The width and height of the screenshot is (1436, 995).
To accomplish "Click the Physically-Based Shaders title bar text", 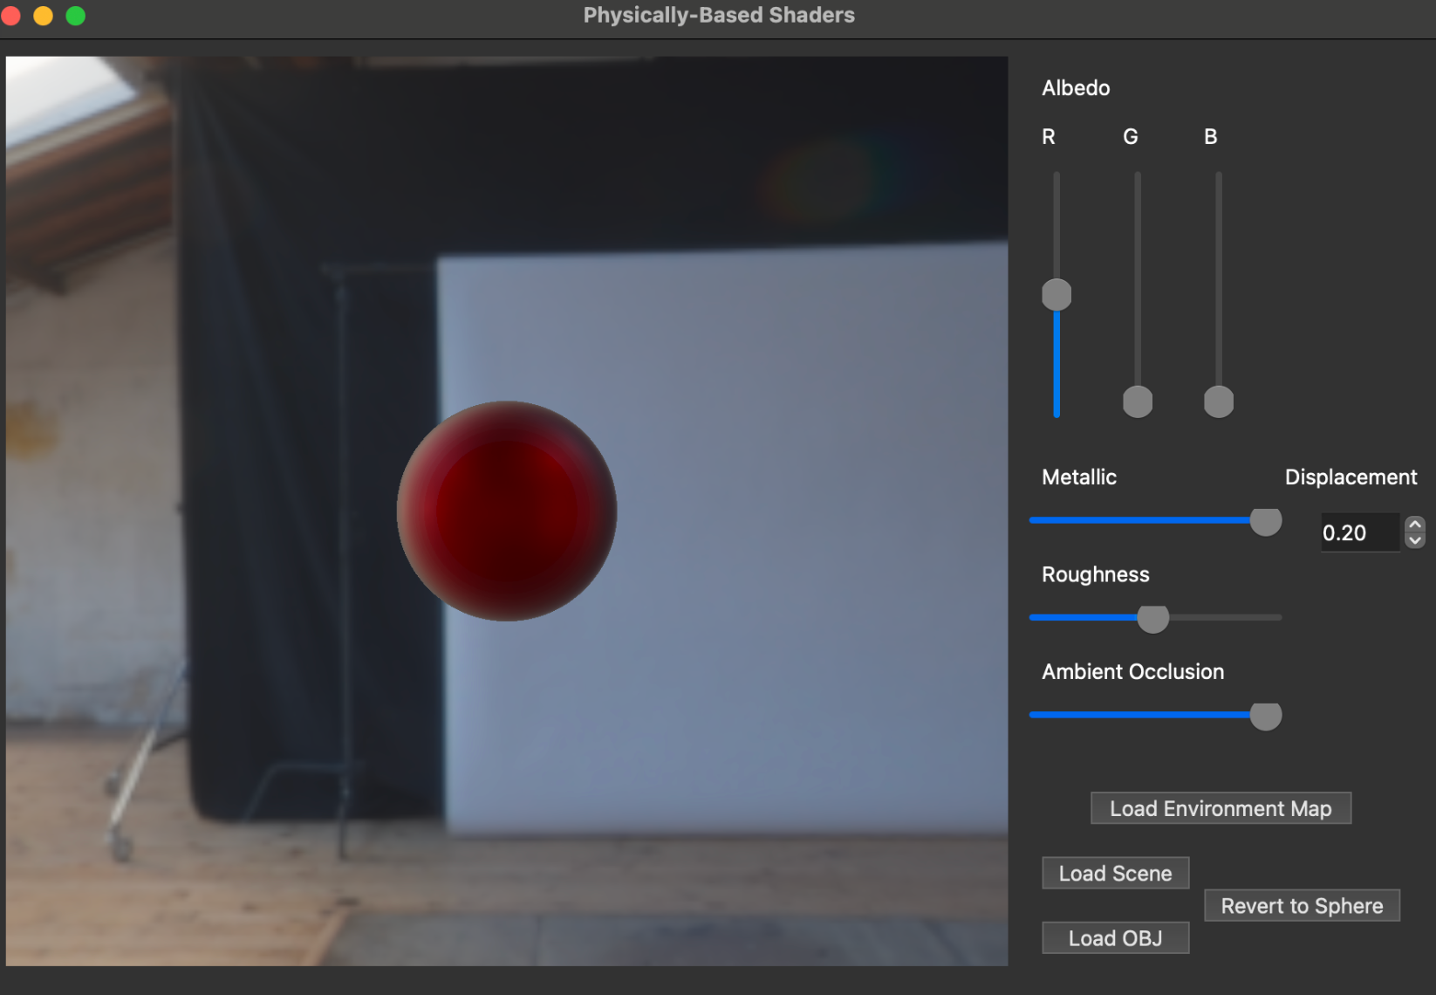I will pos(719,16).
